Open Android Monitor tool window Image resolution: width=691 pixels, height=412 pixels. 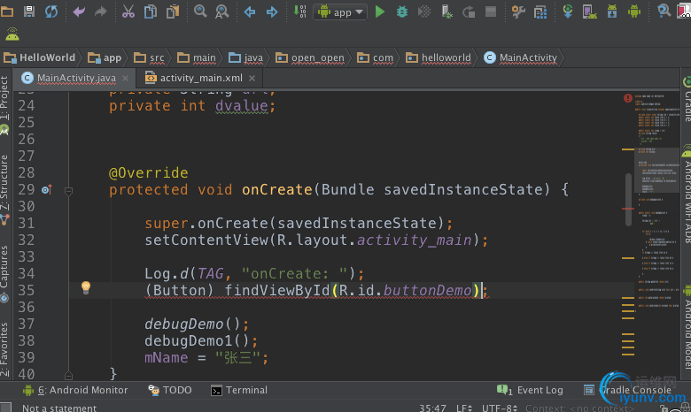click(x=75, y=390)
